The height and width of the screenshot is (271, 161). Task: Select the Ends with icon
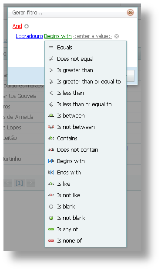point(51,172)
